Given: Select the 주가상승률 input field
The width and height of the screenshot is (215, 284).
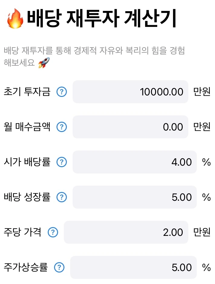Looking at the screenshot, I should pyautogui.click(x=133, y=268).
